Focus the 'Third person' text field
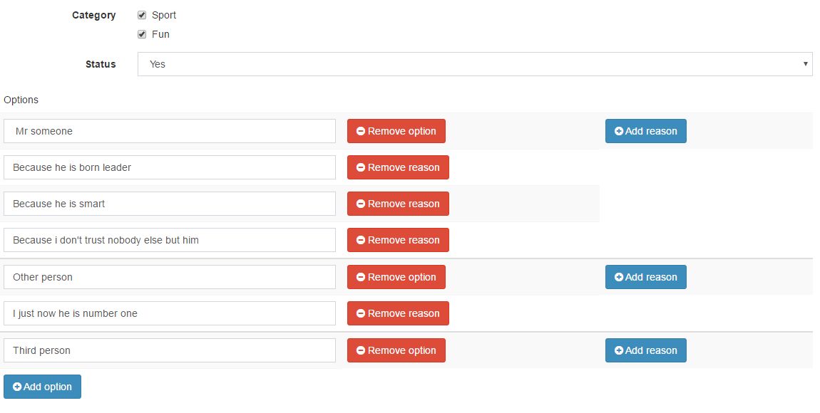The width and height of the screenshot is (820, 413). [170, 350]
